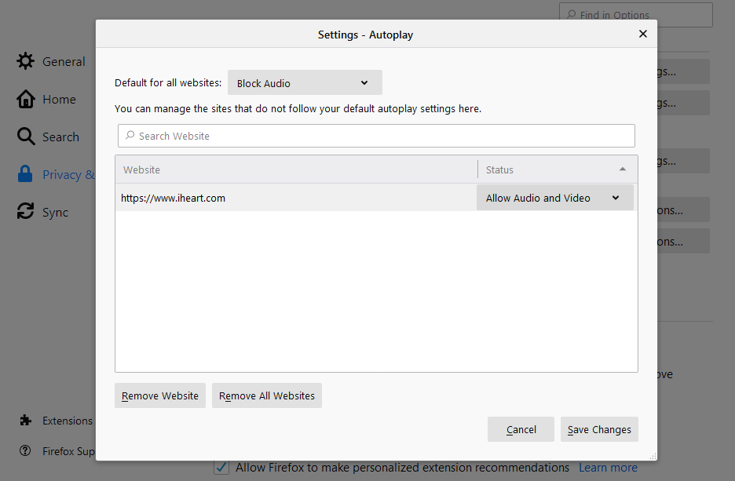This screenshot has width=735, height=481.
Task: Open the status dropdown for iheart.com
Action: click(x=555, y=198)
